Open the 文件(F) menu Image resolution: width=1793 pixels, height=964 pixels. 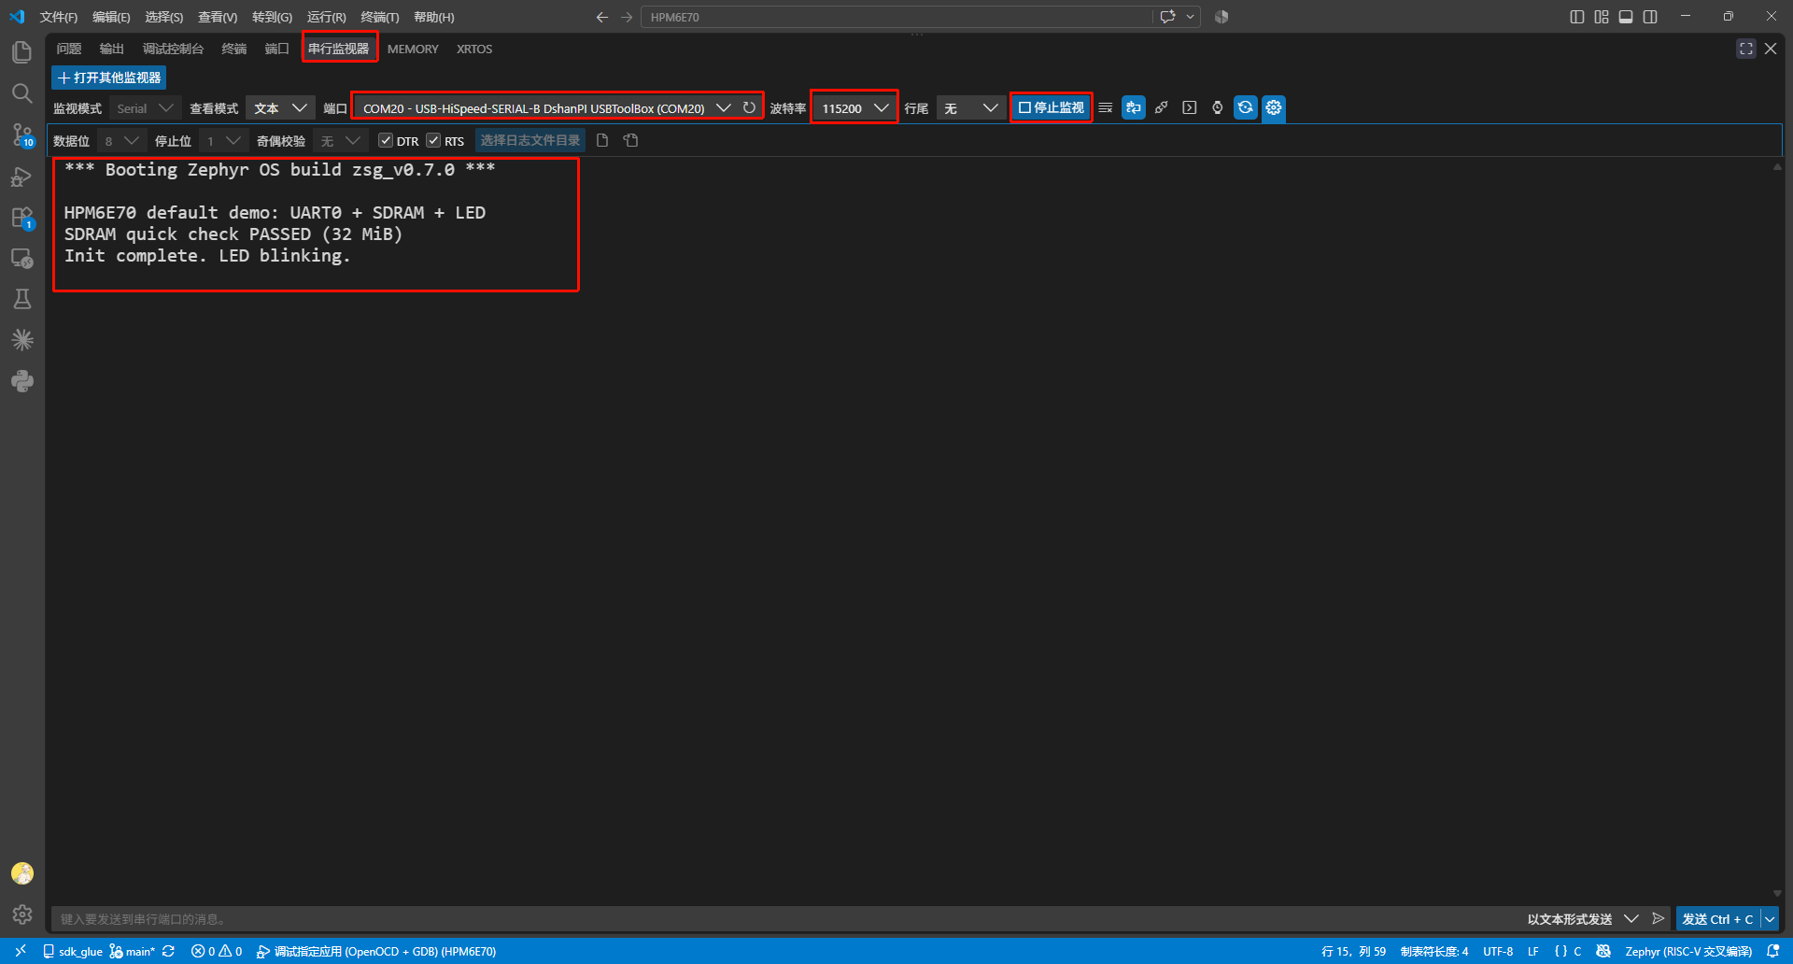pyautogui.click(x=59, y=17)
